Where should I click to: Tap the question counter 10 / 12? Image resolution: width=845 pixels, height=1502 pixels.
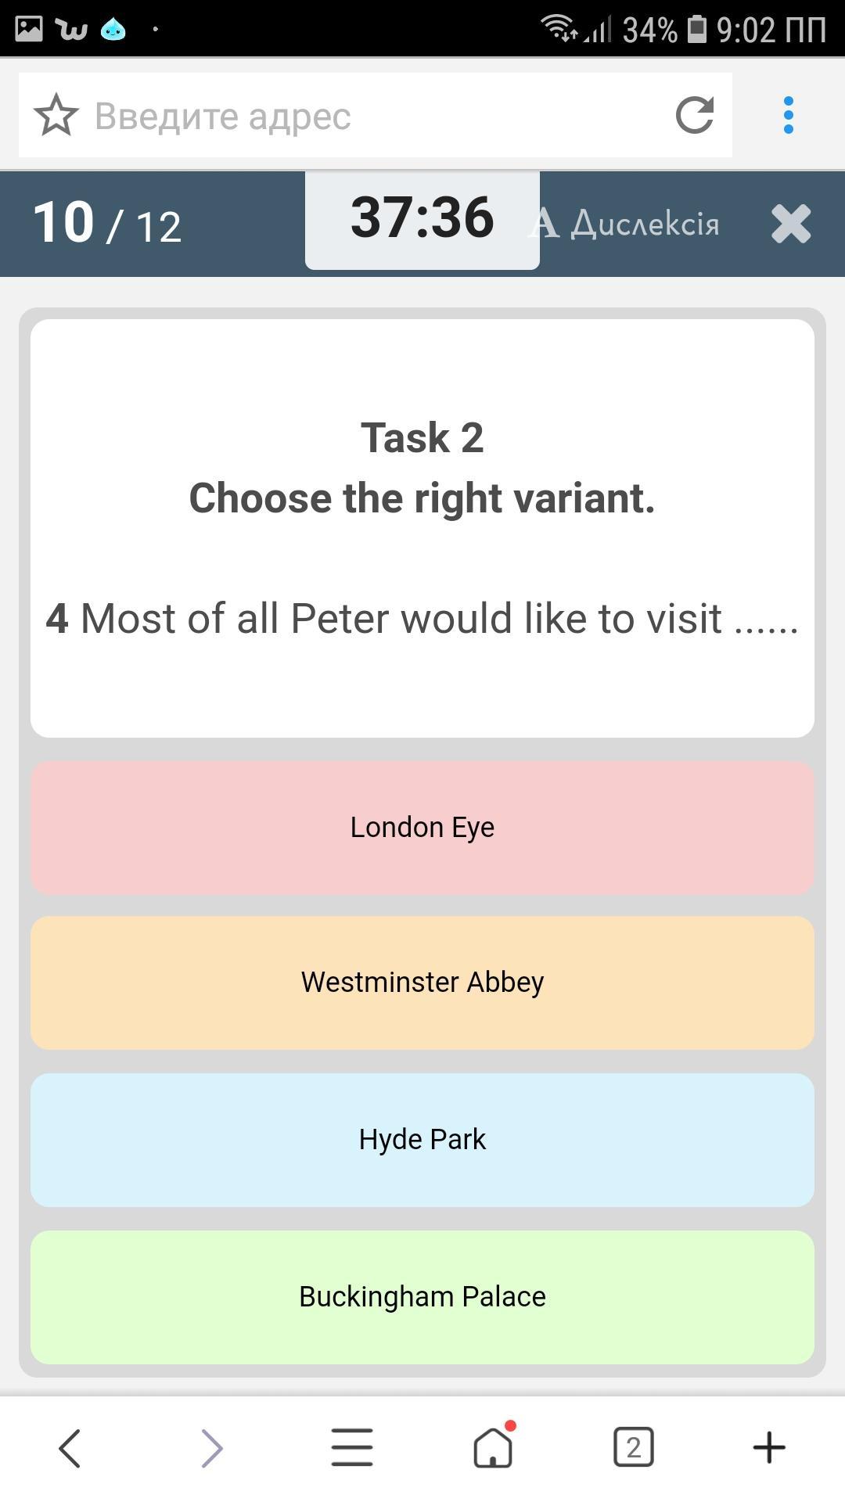(107, 224)
